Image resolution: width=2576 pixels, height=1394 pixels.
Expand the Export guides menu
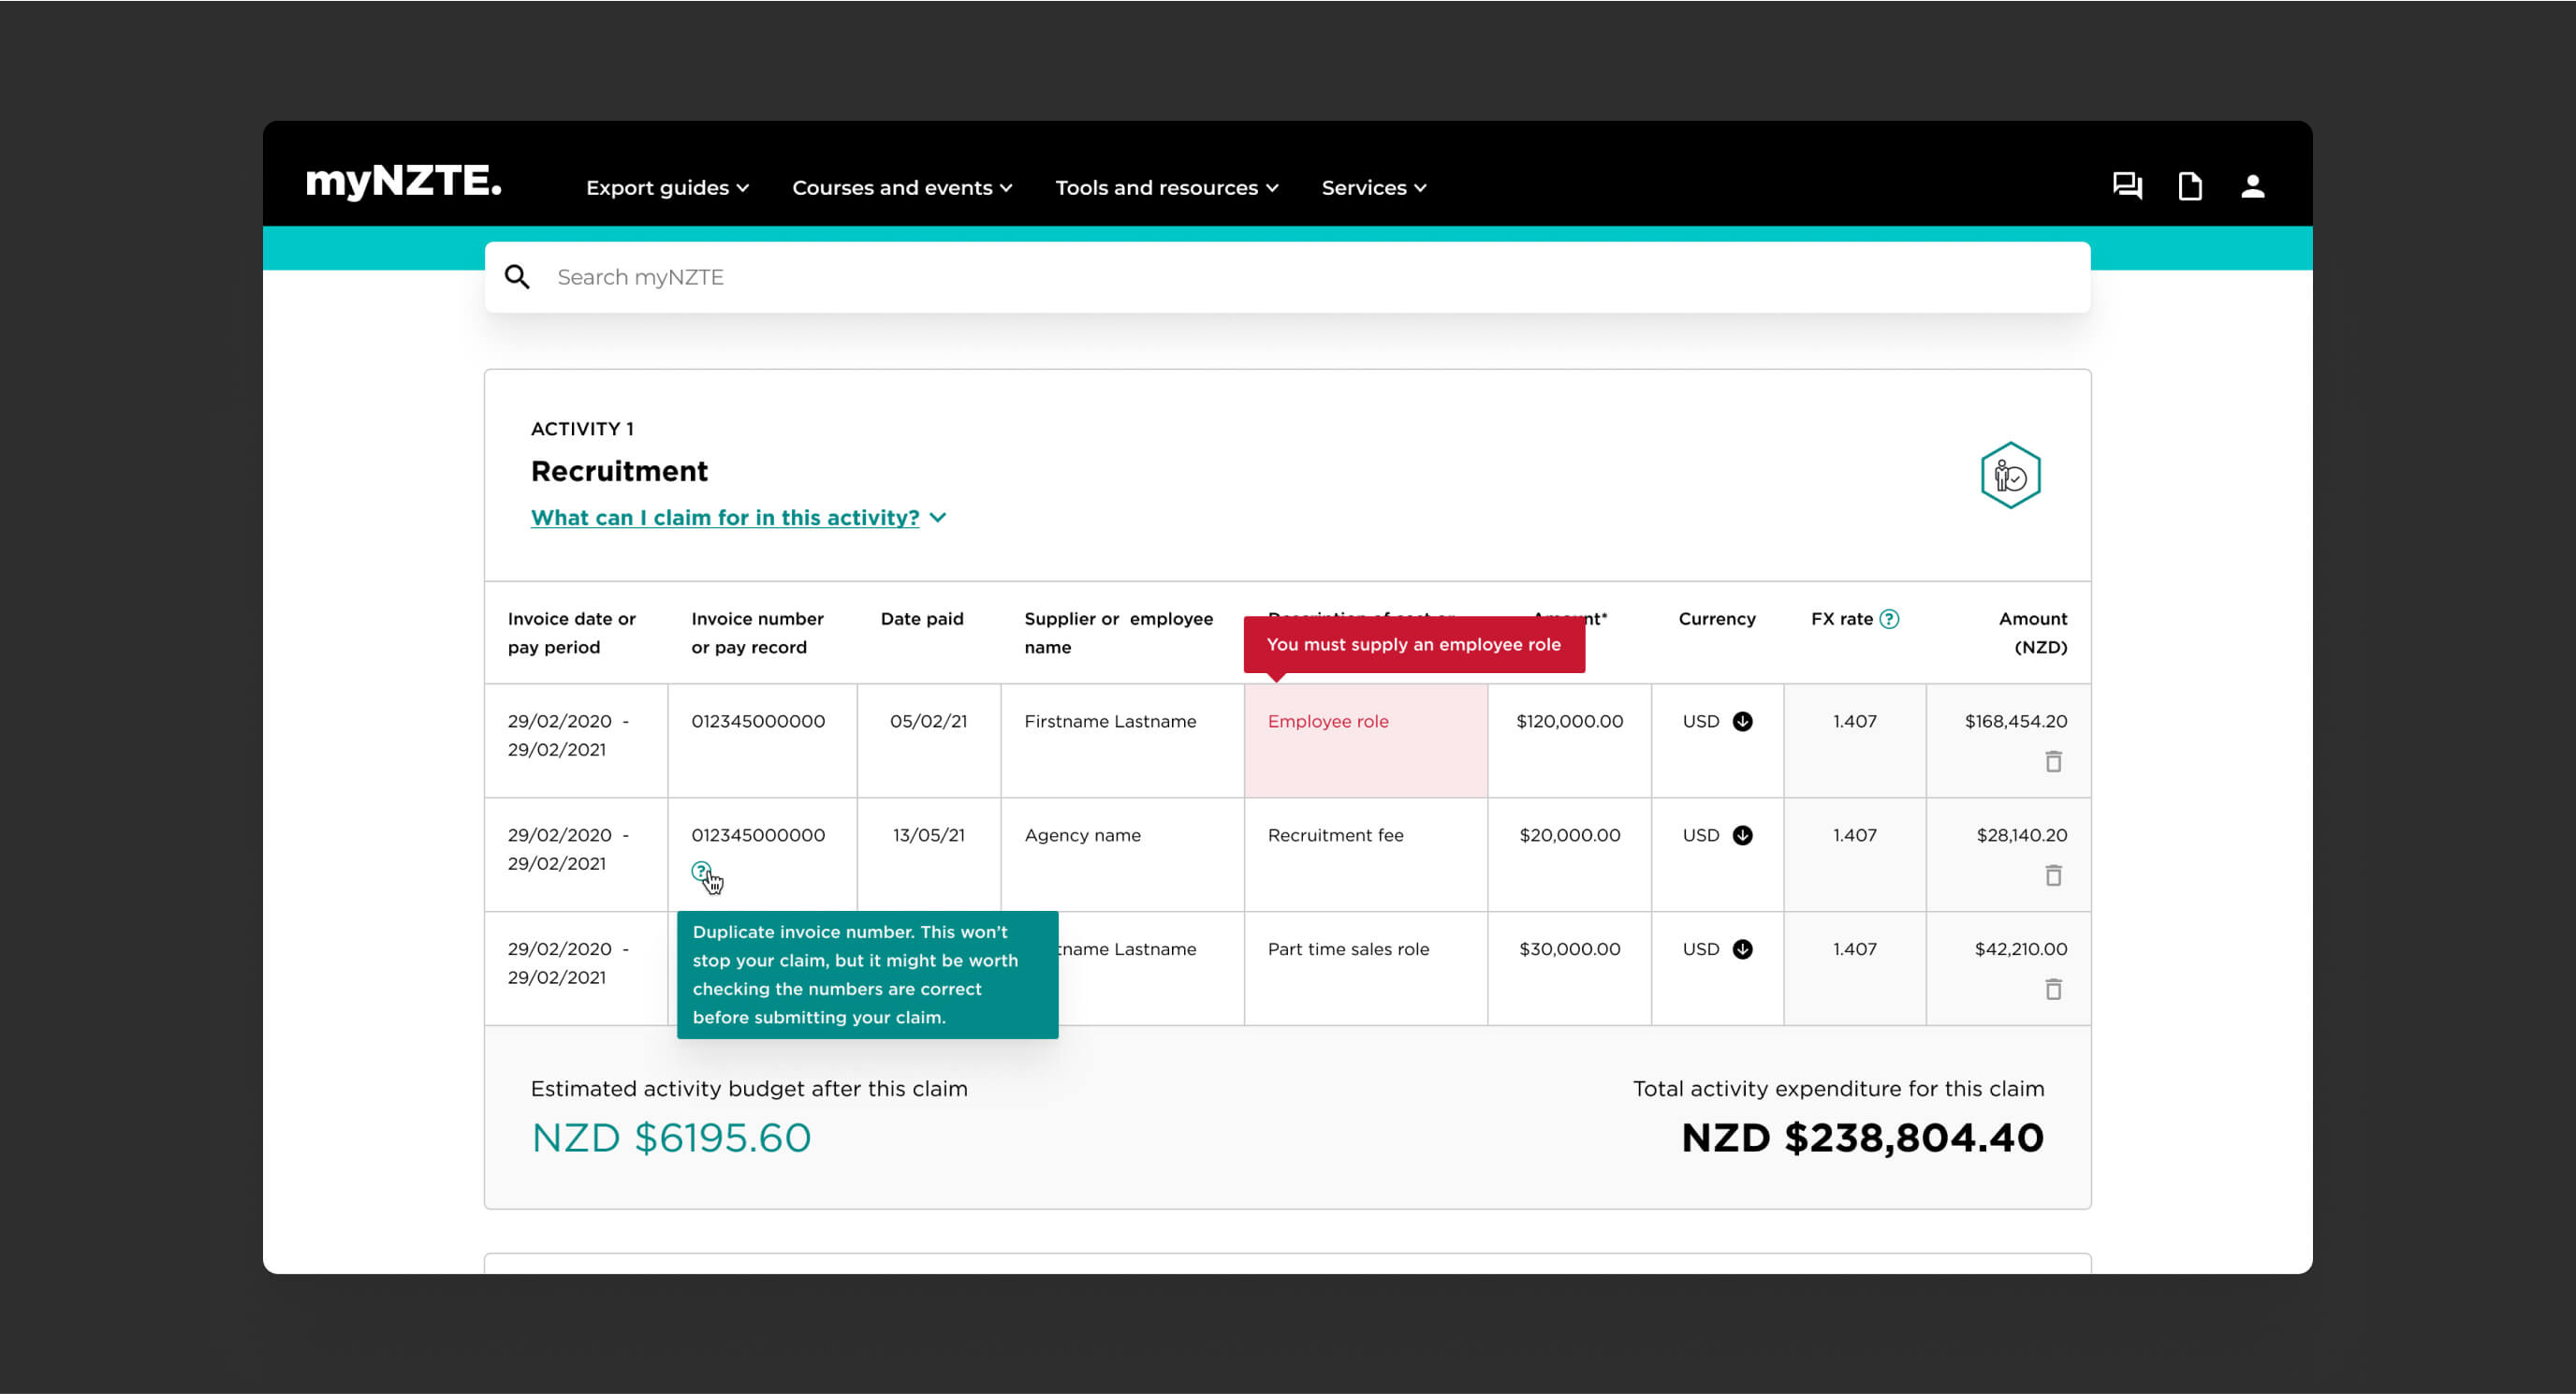[667, 188]
